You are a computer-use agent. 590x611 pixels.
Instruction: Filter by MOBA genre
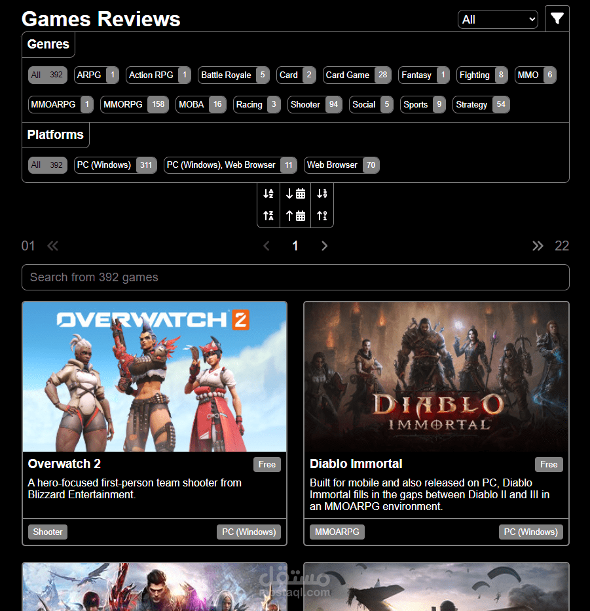(201, 104)
